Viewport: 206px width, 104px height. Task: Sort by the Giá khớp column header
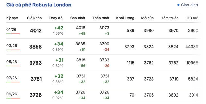[x=34, y=18]
